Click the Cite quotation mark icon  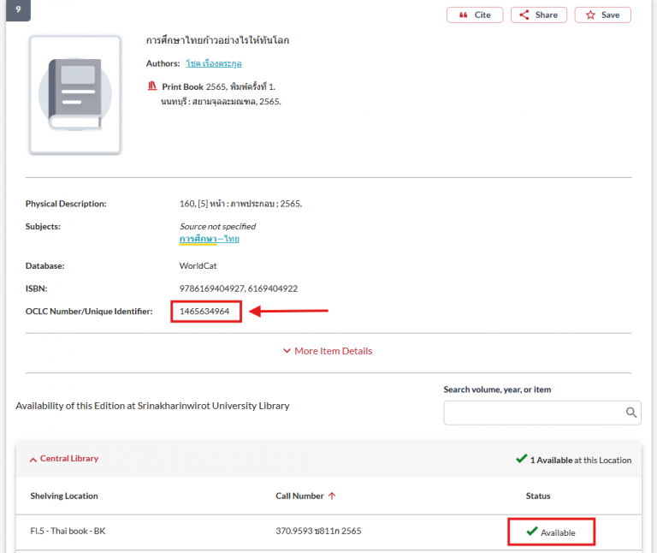click(463, 15)
